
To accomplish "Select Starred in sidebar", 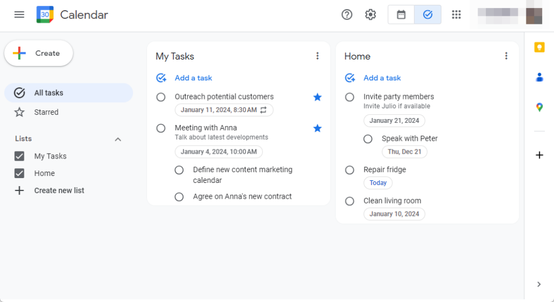I will click(x=46, y=112).
